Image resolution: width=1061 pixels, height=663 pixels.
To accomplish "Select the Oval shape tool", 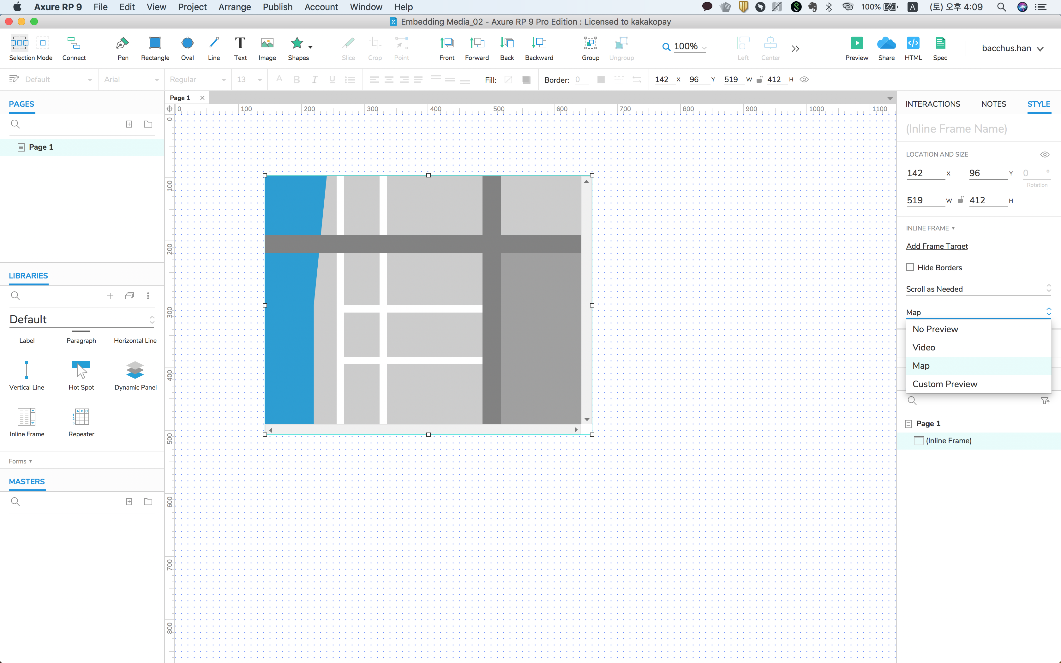I will [x=187, y=44].
